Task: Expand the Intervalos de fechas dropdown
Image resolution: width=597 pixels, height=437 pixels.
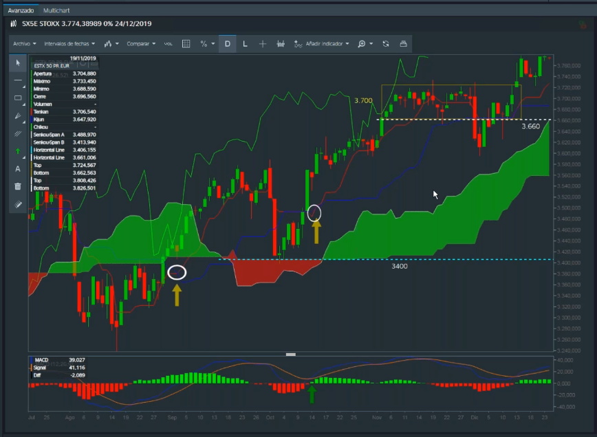Action: coord(68,43)
